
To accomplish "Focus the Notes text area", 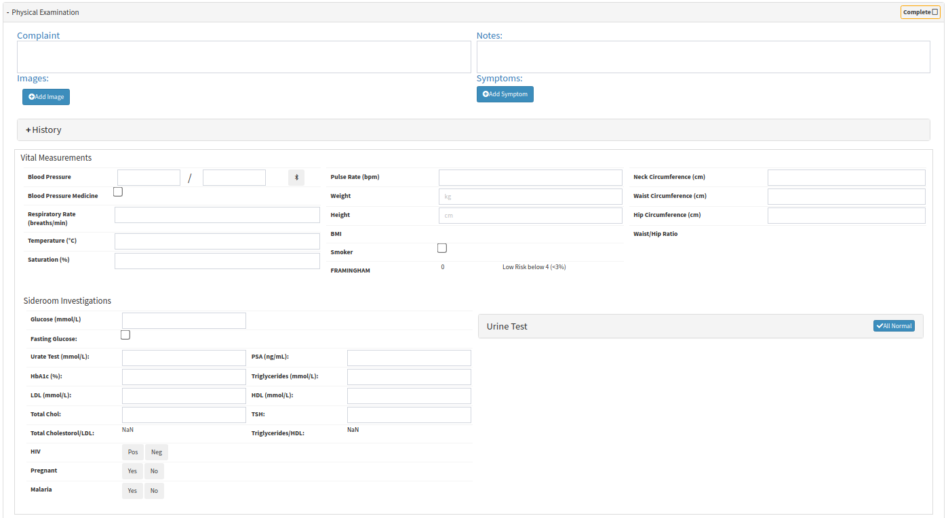I will (703, 57).
